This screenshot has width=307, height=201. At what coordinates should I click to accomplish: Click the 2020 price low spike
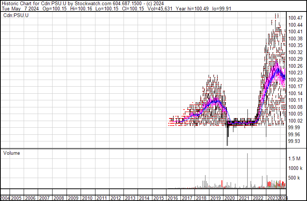227,137
